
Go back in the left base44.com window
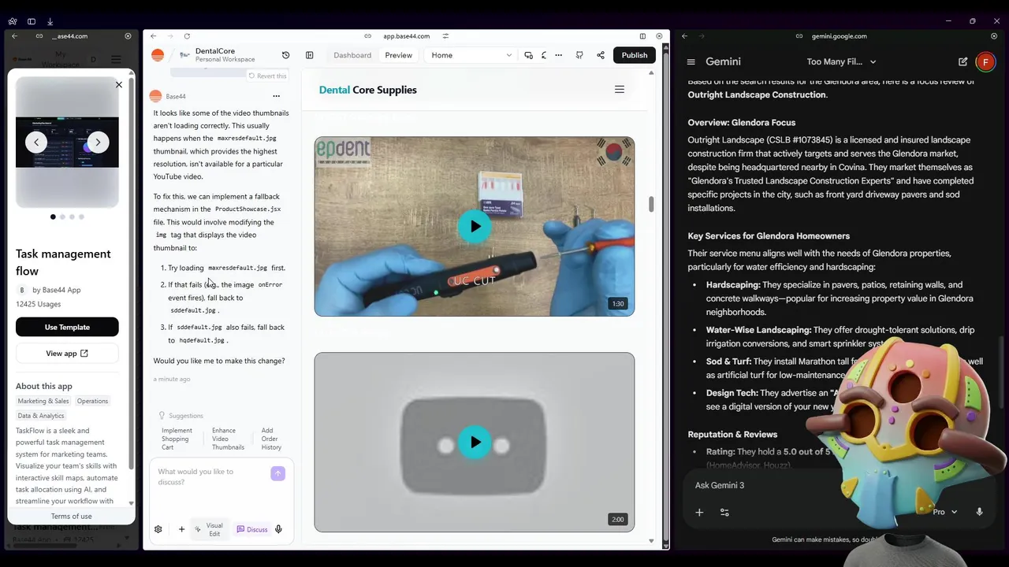point(14,36)
